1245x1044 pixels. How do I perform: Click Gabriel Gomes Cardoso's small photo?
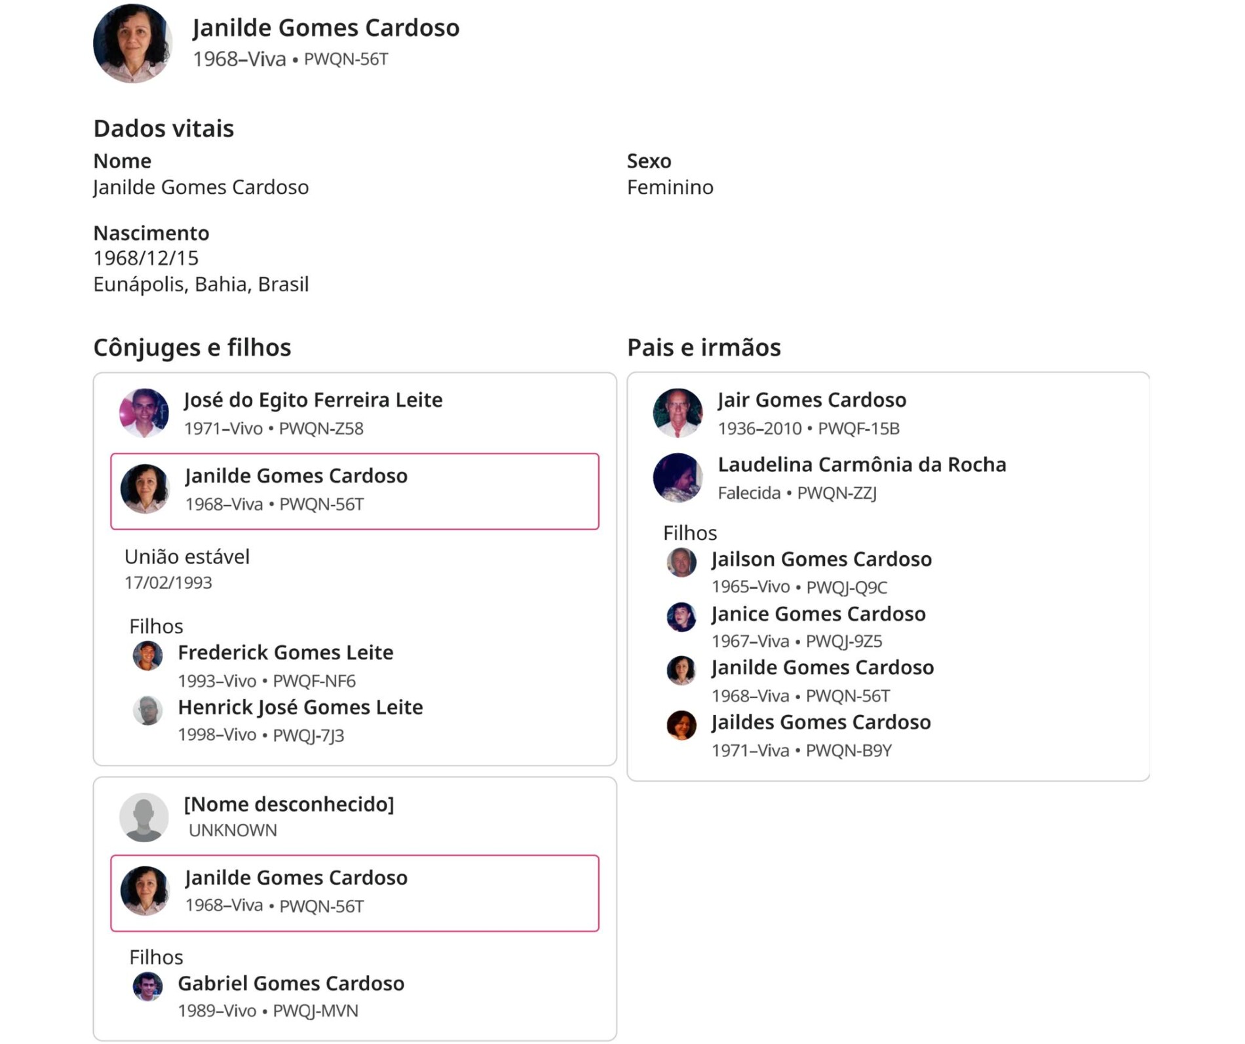pyautogui.click(x=147, y=986)
